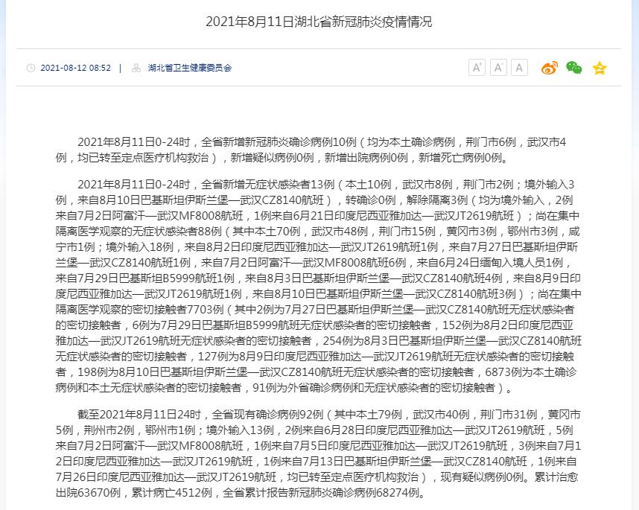Screen dimensions: 639x510
Task: Add page to favorites with star icon
Action: tap(600, 68)
